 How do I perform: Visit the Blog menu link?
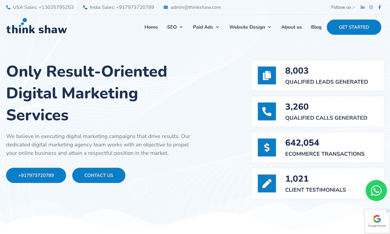tap(316, 27)
